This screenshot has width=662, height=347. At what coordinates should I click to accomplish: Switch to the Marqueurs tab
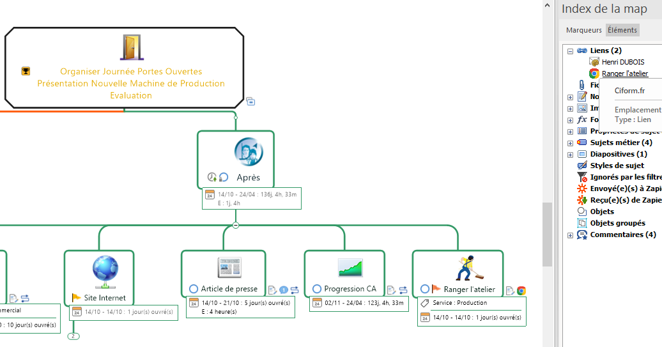pos(583,30)
